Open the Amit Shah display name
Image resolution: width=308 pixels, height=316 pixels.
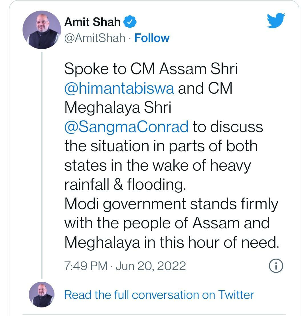point(92,22)
